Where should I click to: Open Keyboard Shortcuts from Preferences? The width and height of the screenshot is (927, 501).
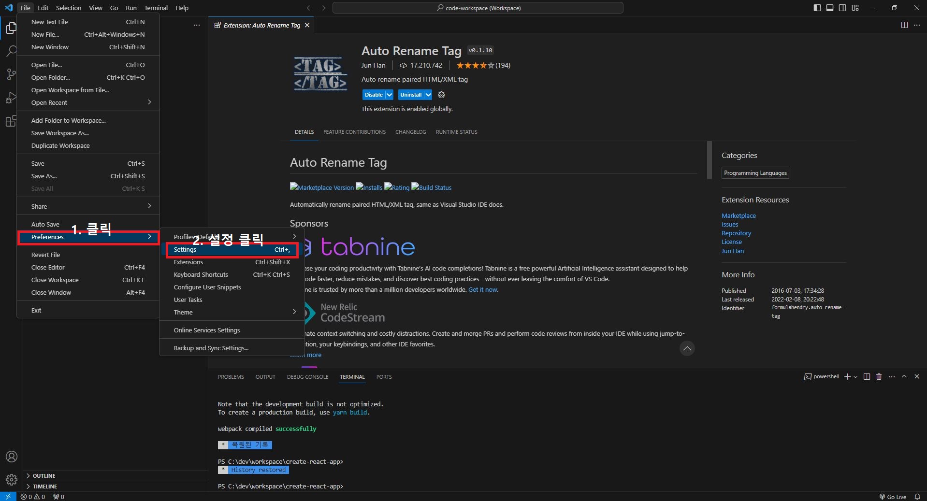click(x=232, y=274)
